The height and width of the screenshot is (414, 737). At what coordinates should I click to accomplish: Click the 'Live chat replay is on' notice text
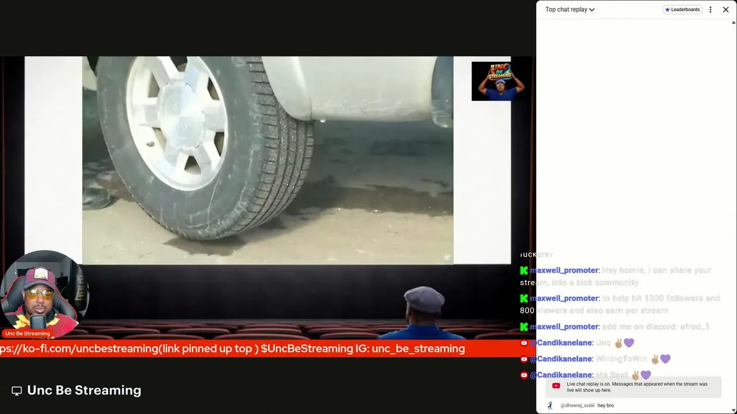637,387
